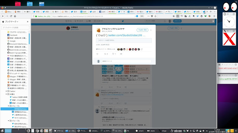Click the retweet icon under the tweet
Screen dimensions: 238x133
pos(105,54)
